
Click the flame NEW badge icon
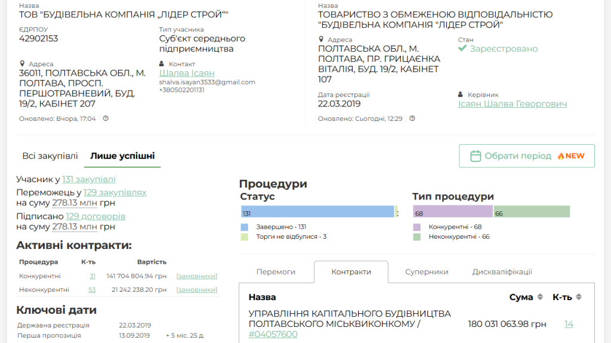[561, 156]
